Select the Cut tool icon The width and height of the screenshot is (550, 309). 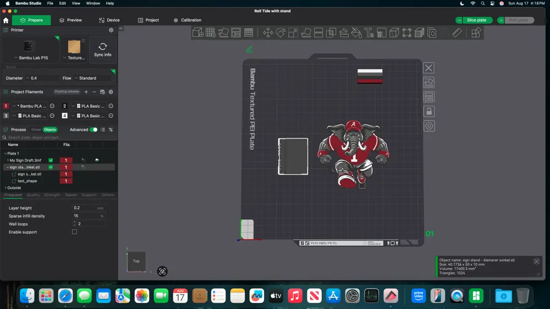318,32
